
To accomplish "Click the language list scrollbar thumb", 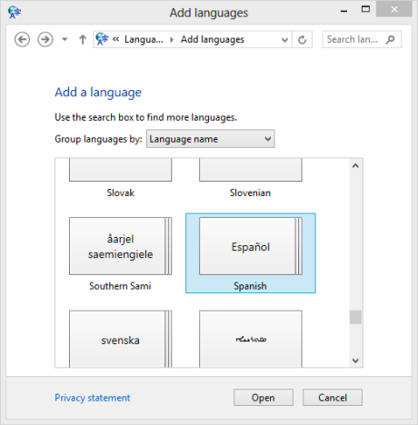I will pyautogui.click(x=355, y=317).
